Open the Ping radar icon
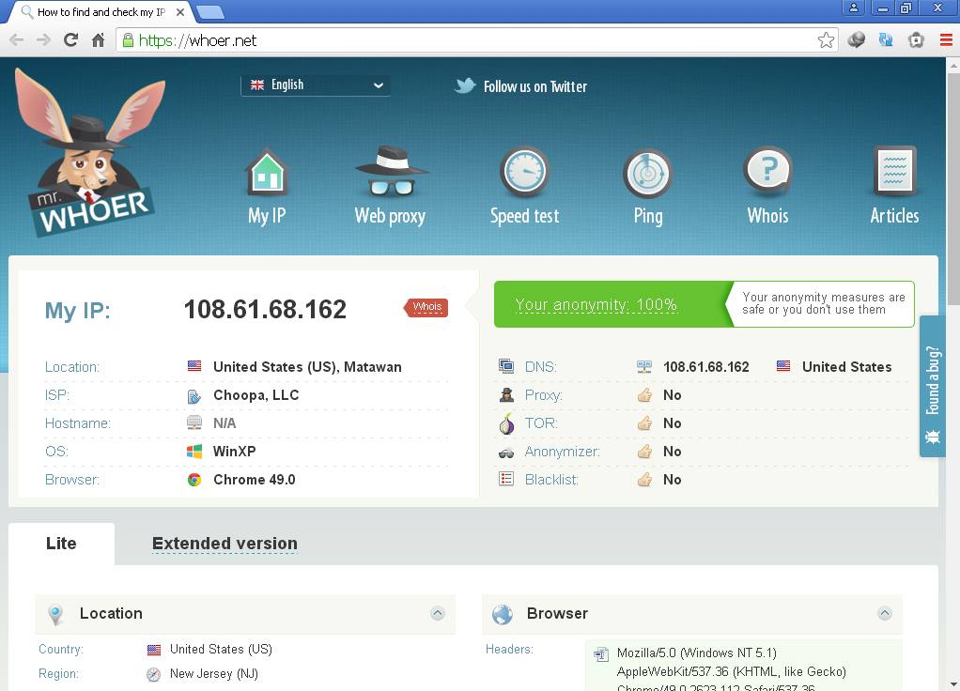 (x=648, y=173)
